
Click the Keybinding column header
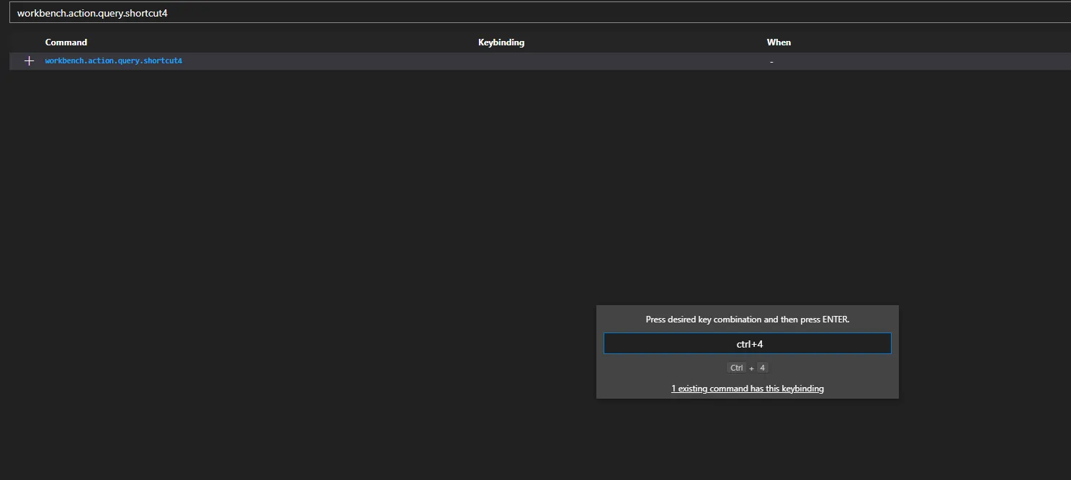point(501,42)
